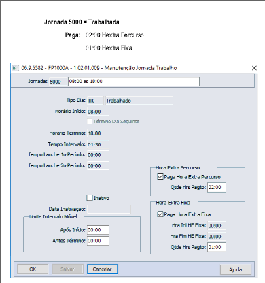Close the Manutenção Jornada Trabalho window
This screenshot has height=283, width=265.
(x=254, y=68)
